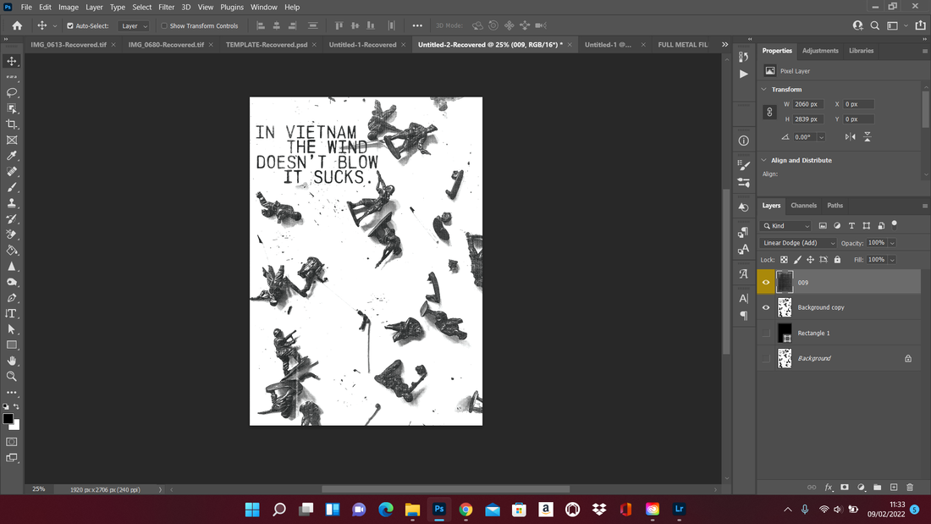The image size is (931, 524).
Task: Add a layer mask icon
Action: 845,487
